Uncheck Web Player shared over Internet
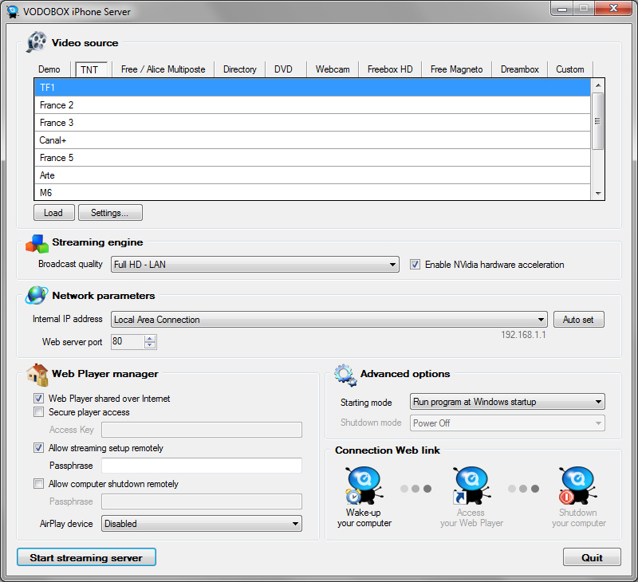Screen dimensions: 638x582 [x=38, y=398]
